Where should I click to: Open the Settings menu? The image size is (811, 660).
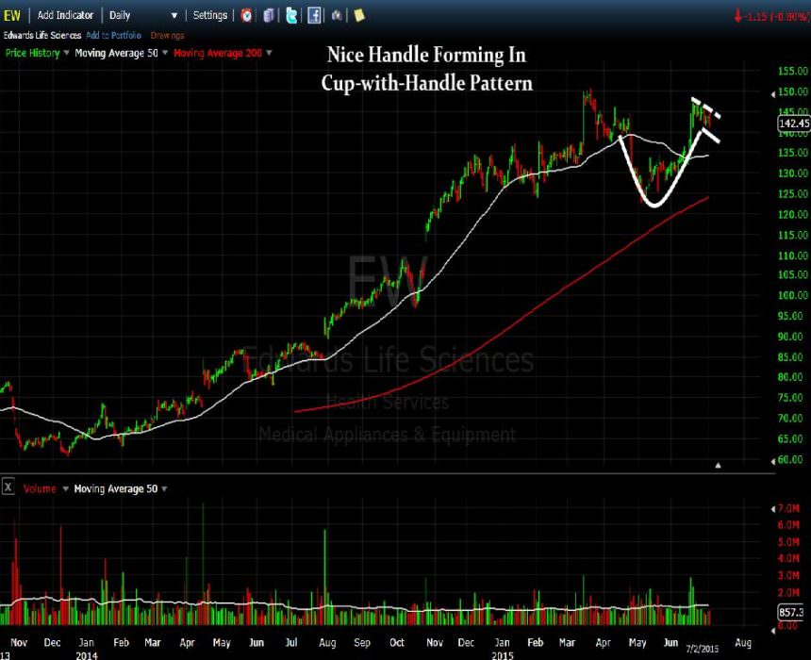coord(210,15)
